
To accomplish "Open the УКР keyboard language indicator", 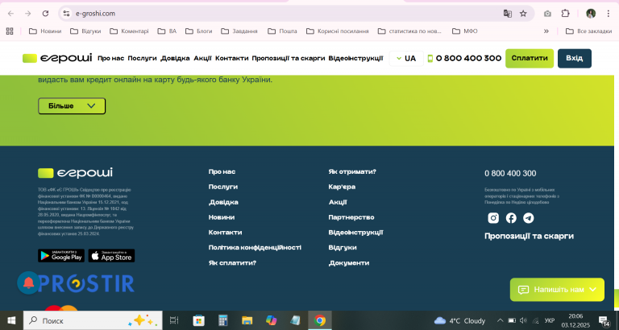I will coord(549,320).
